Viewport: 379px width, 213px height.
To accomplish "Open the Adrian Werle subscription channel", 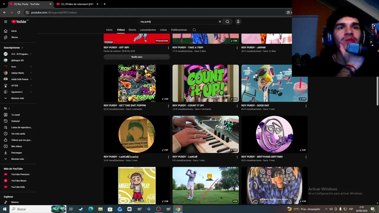I will (x=18, y=73).
